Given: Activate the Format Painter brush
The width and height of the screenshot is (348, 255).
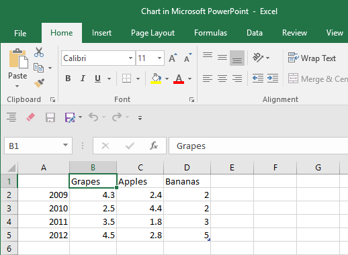Looking at the screenshot, I should pos(39,83).
